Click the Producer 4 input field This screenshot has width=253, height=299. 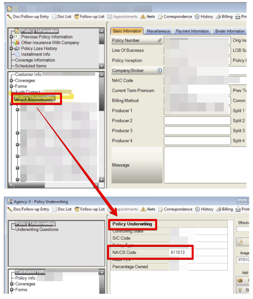pyautogui.click(x=197, y=141)
